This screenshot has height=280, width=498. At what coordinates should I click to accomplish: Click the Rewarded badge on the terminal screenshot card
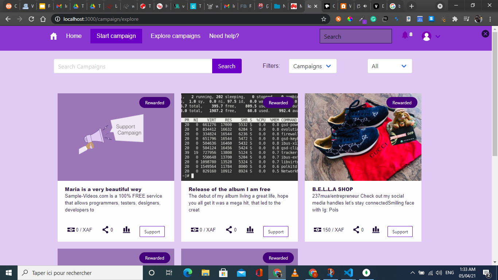(x=278, y=102)
